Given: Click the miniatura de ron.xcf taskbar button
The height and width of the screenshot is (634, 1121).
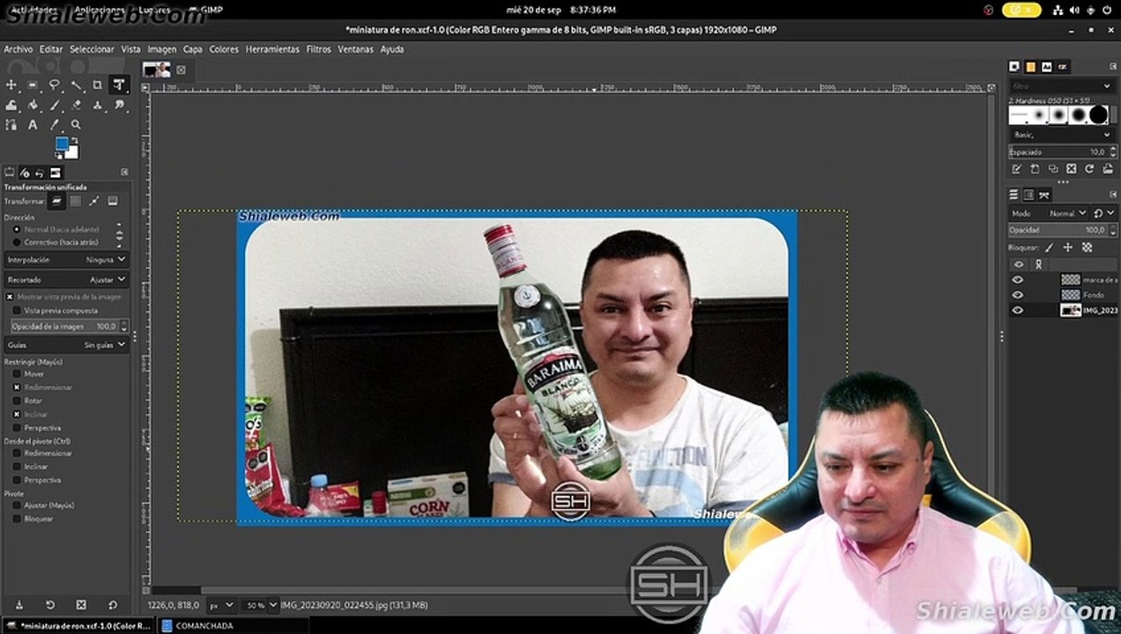Looking at the screenshot, I should (x=78, y=625).
